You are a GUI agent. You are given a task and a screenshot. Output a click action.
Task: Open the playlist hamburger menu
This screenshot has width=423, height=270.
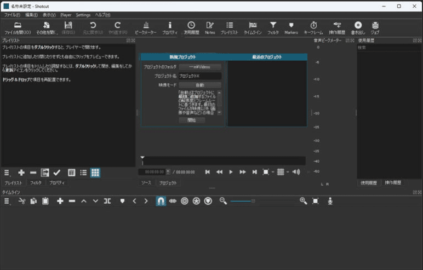tap(7, 173)
